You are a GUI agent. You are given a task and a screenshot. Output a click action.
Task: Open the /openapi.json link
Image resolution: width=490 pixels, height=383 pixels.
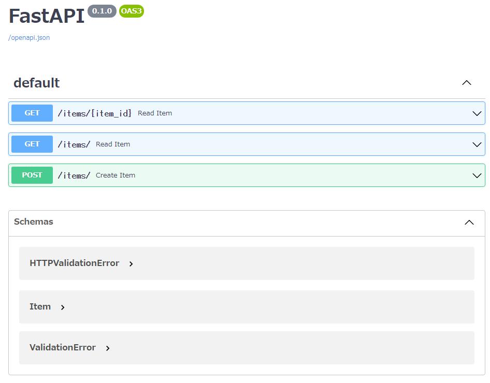coord(28,37)
